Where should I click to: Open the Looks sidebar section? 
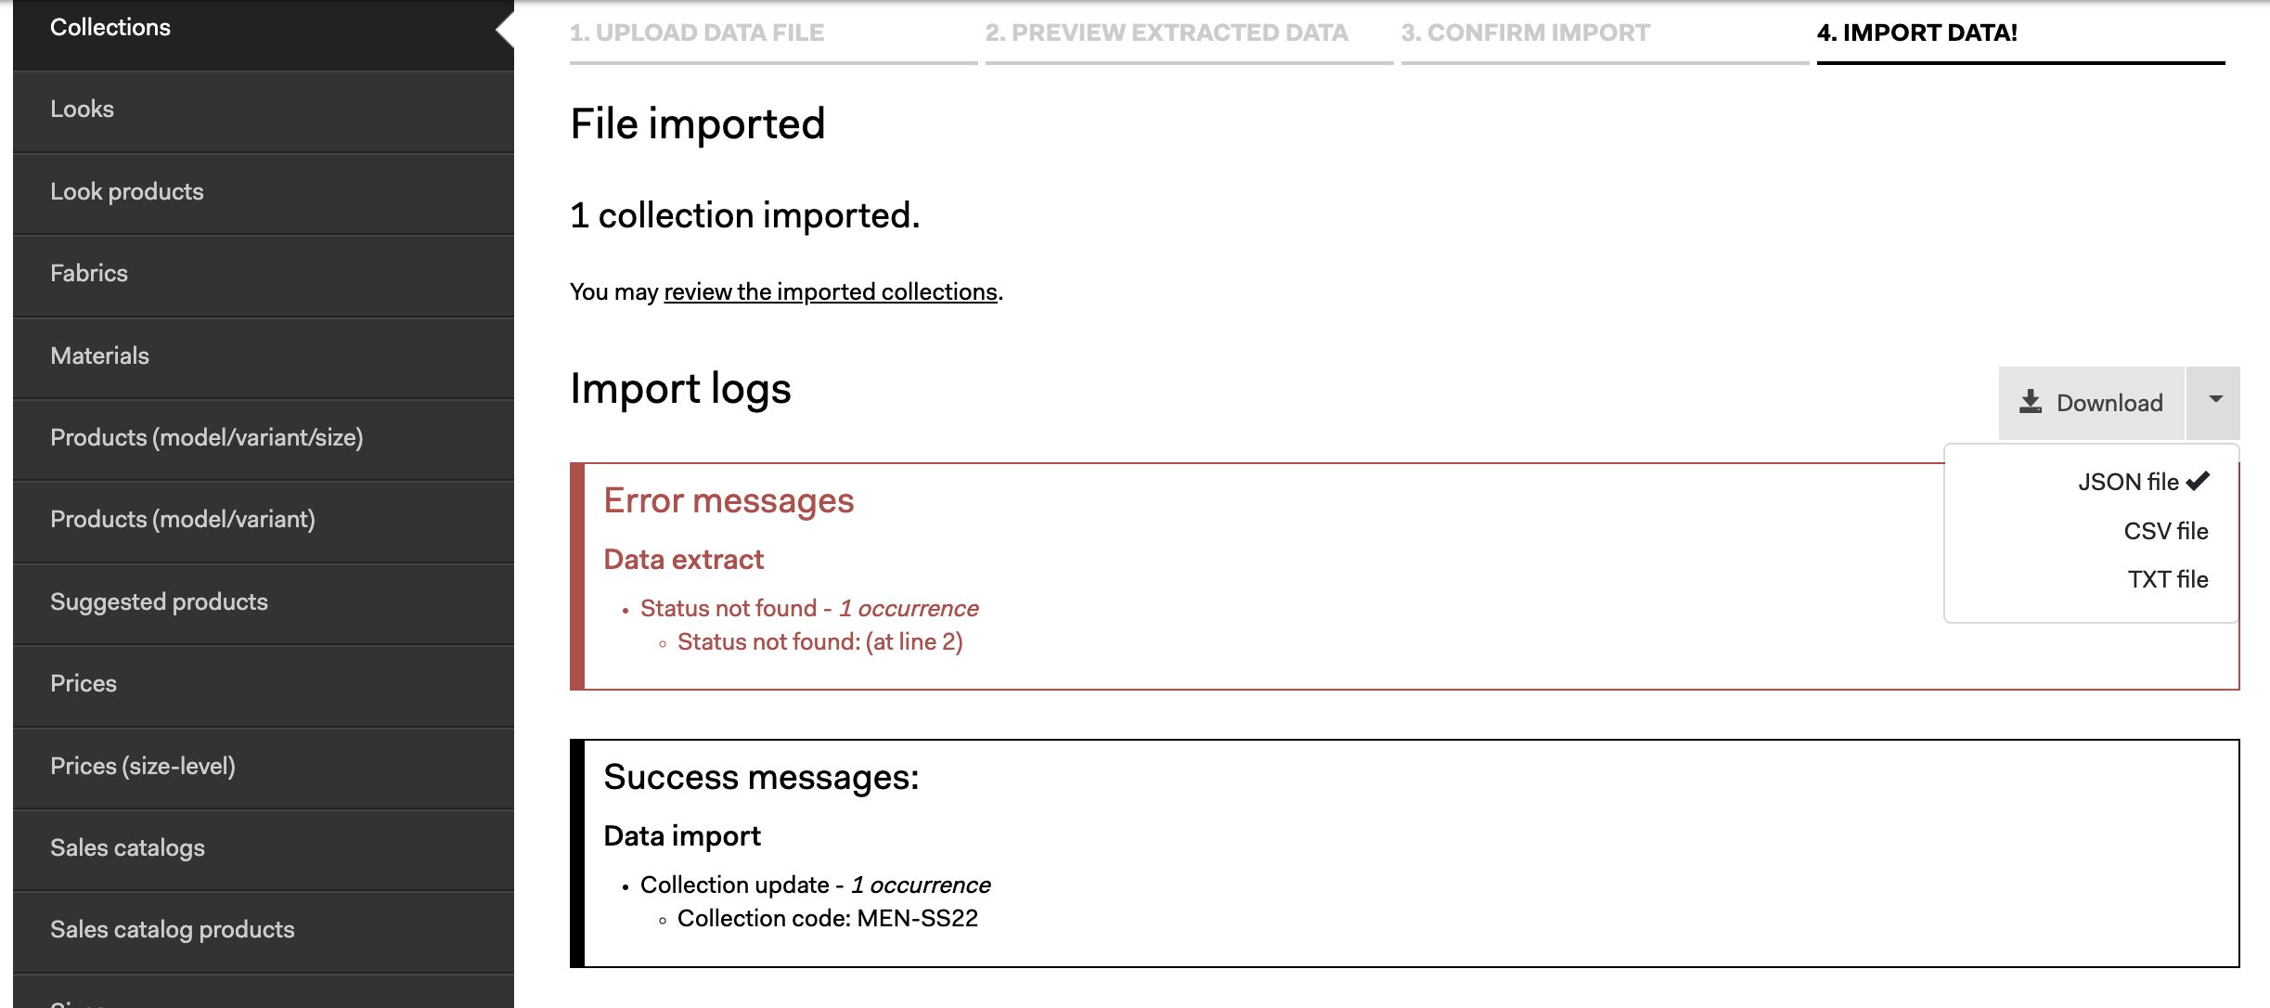coord(264,110)
